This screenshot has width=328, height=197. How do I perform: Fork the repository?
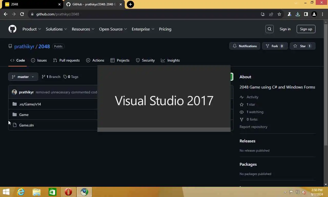tap(275, 46)
